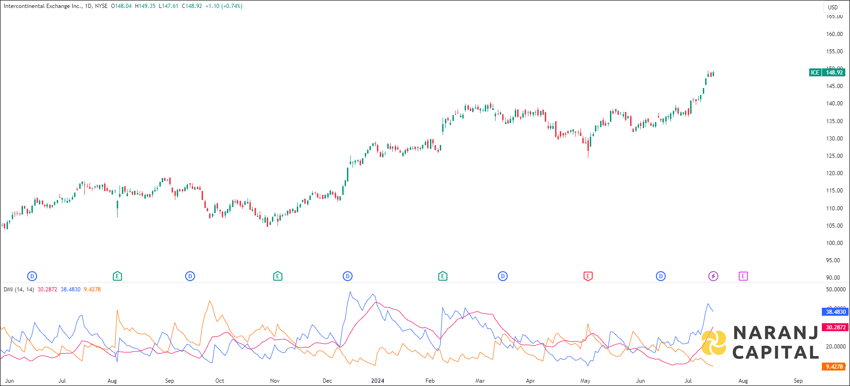Click the dividend marker in mid-December 2023
This screenshot has height=386, width=850.
point(347,276)
